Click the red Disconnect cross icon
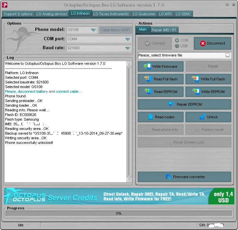 pyautogui.click(x=203, y=43)
